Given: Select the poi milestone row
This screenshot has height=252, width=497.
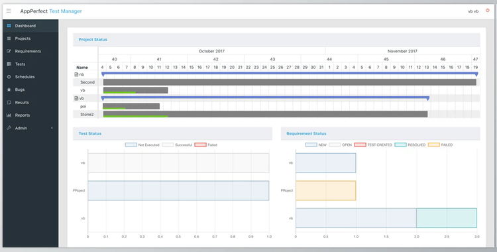Looking at the screenshot, I should point(83,106).
